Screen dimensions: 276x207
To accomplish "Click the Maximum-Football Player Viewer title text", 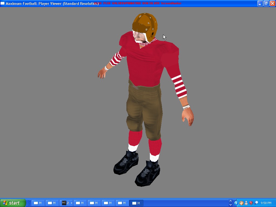I will (52, 4).
